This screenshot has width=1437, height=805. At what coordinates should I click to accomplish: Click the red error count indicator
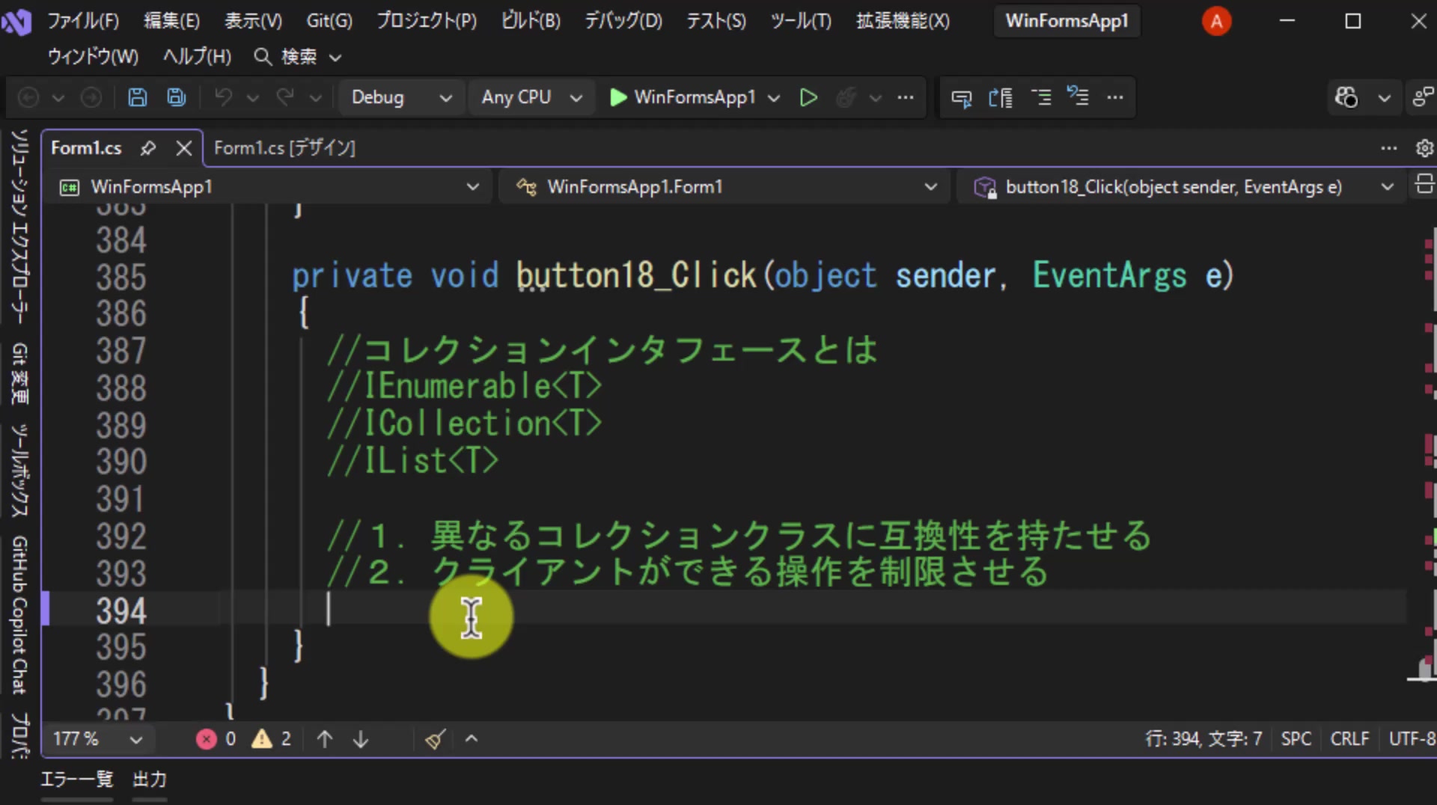[216, 739]
